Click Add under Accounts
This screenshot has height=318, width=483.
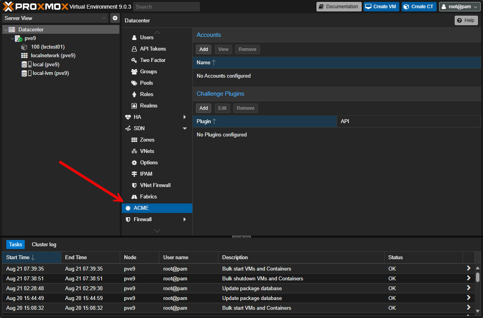coord(203,49)
